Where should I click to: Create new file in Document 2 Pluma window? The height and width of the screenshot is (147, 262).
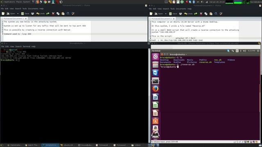[x=151, y=13]
